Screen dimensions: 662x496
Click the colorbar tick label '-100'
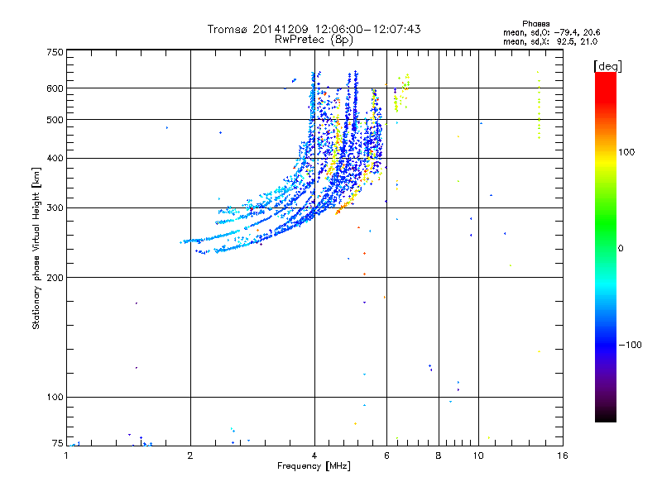(630, 345)
